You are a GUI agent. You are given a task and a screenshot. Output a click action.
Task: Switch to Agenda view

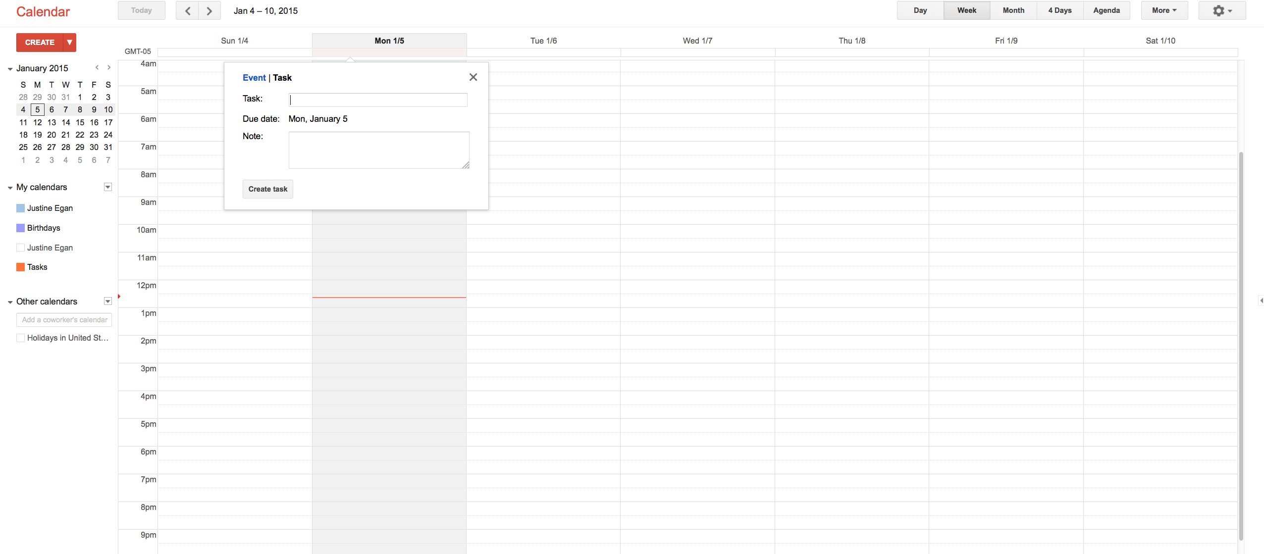point(1106,10)
